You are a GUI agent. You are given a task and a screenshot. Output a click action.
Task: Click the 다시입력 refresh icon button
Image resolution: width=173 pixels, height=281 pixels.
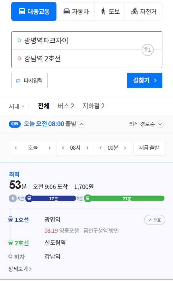[x=29, y=81]
